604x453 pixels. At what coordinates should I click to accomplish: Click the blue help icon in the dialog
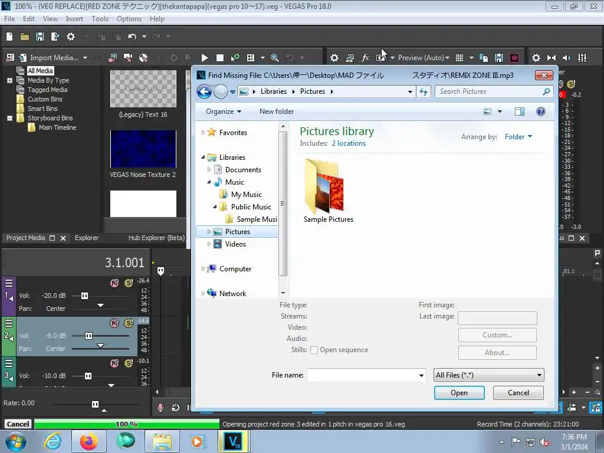[541, 111]
